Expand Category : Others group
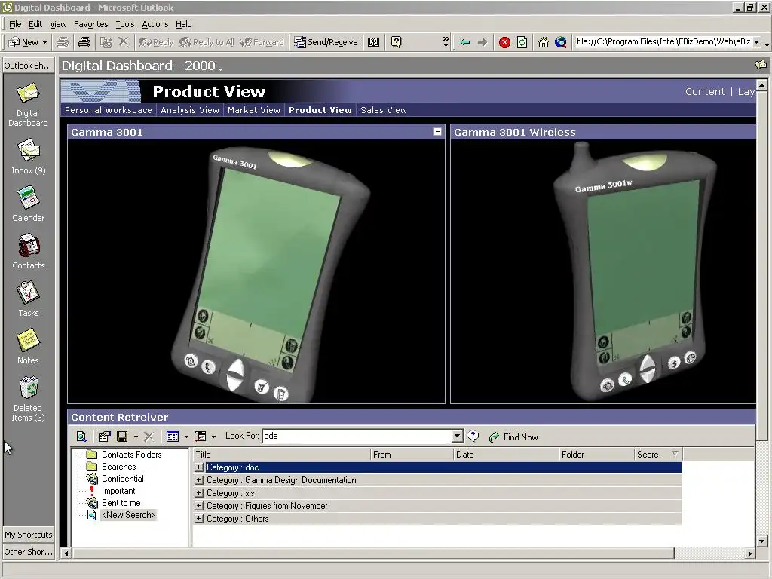 (x=199, y=519)
